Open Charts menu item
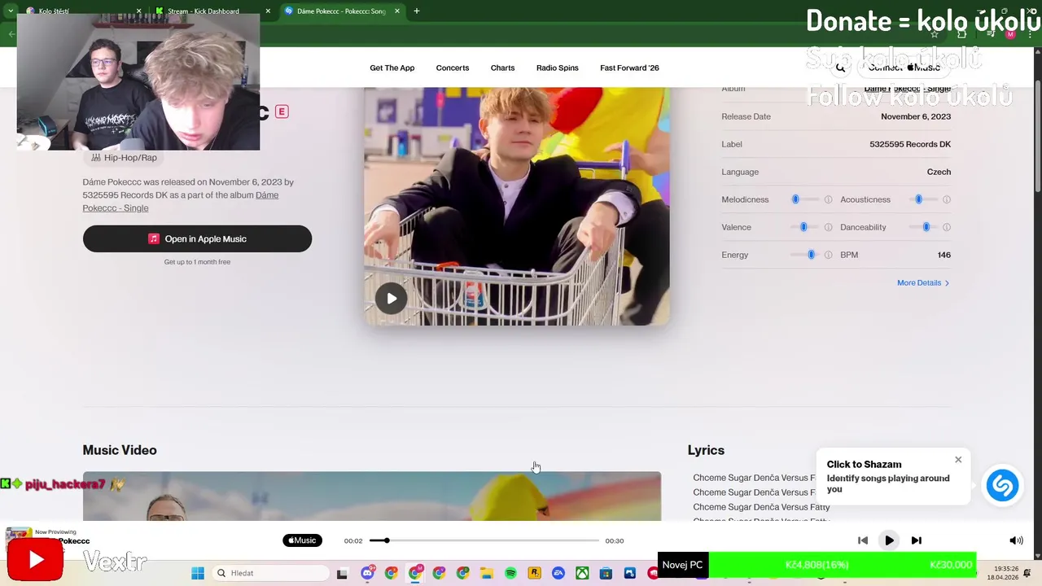This screenshot has width=1042, height=586. pos(502,68)
